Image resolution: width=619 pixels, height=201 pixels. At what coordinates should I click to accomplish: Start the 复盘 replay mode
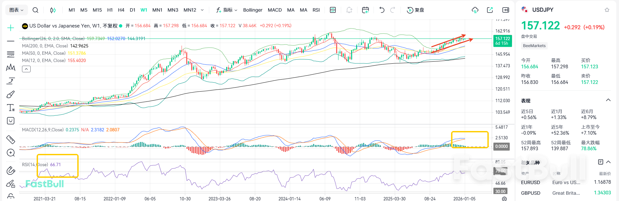[x=415, y=10]
